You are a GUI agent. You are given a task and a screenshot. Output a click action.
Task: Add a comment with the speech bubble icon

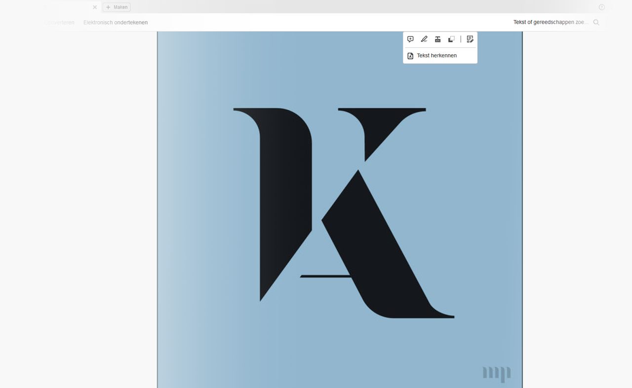point(410,39)
